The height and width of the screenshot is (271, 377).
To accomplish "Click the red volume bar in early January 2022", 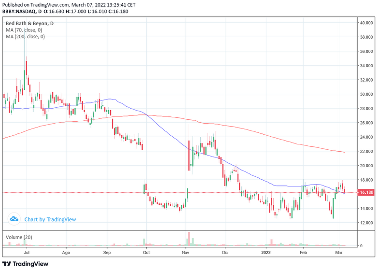I will click(271, 242).
